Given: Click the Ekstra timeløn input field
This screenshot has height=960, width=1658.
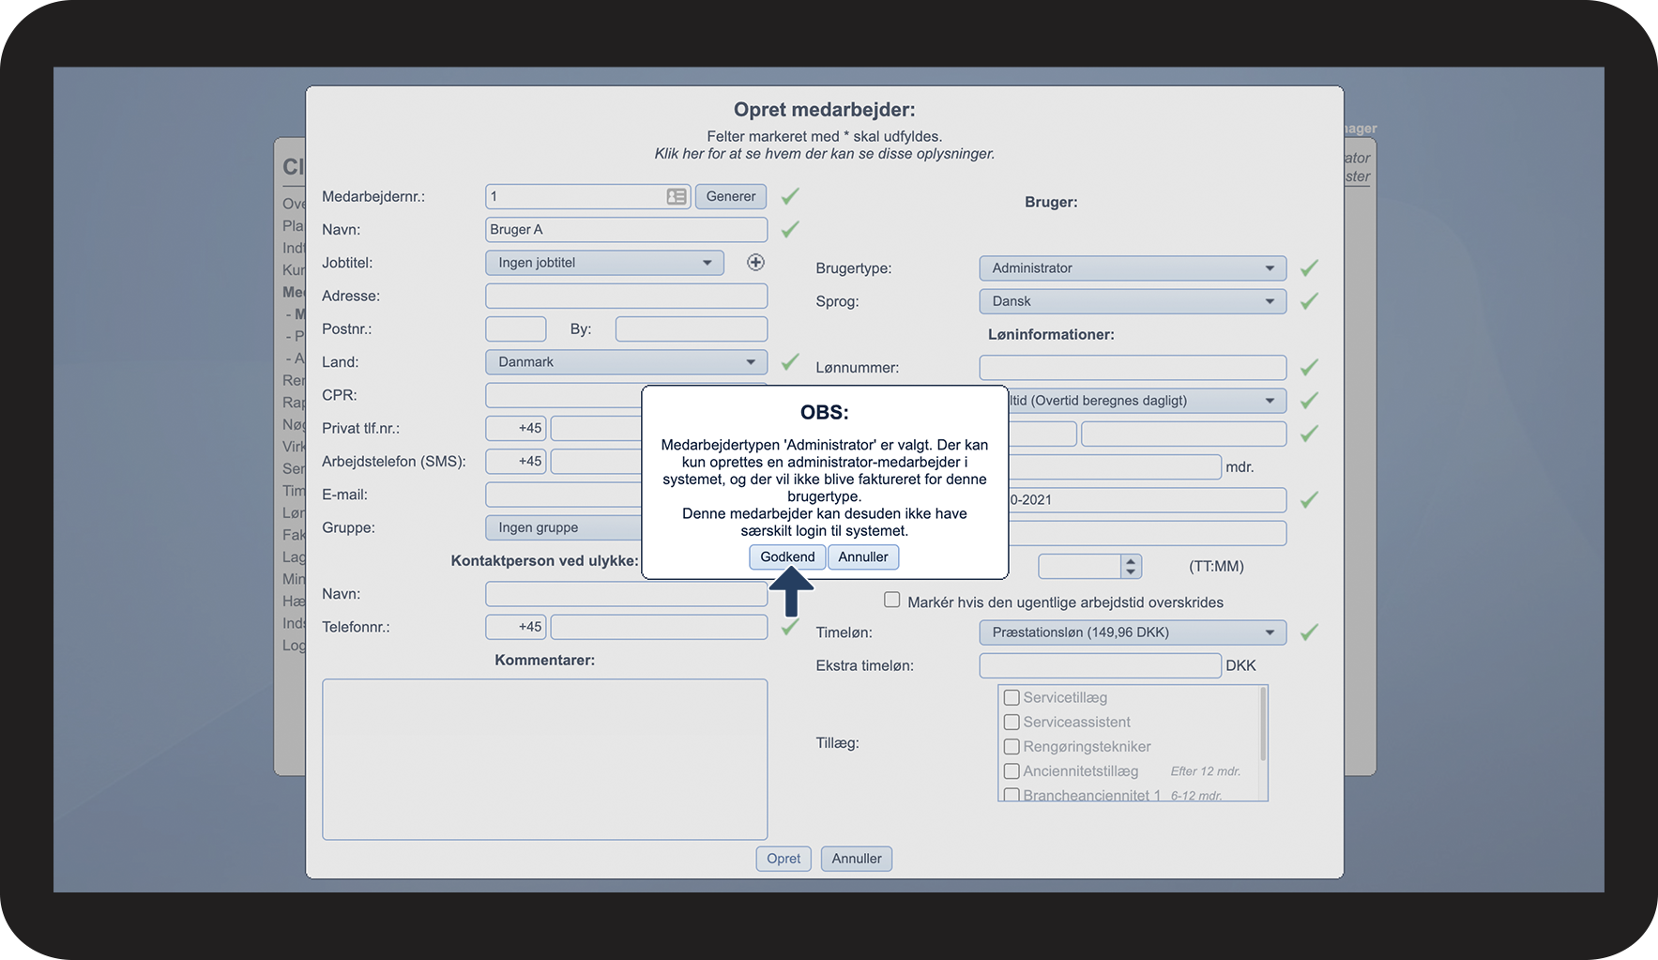Looking at the screenshot, I should 1100,665.
